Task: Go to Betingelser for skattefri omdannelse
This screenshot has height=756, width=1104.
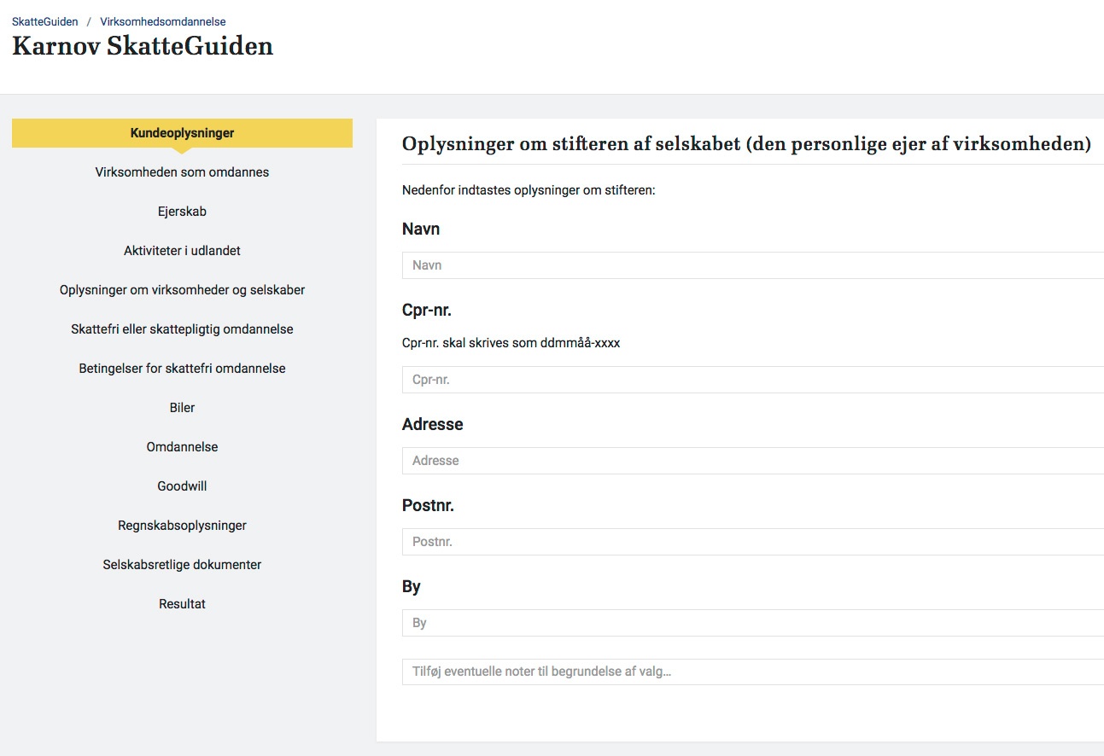Action: coord(182,369)
